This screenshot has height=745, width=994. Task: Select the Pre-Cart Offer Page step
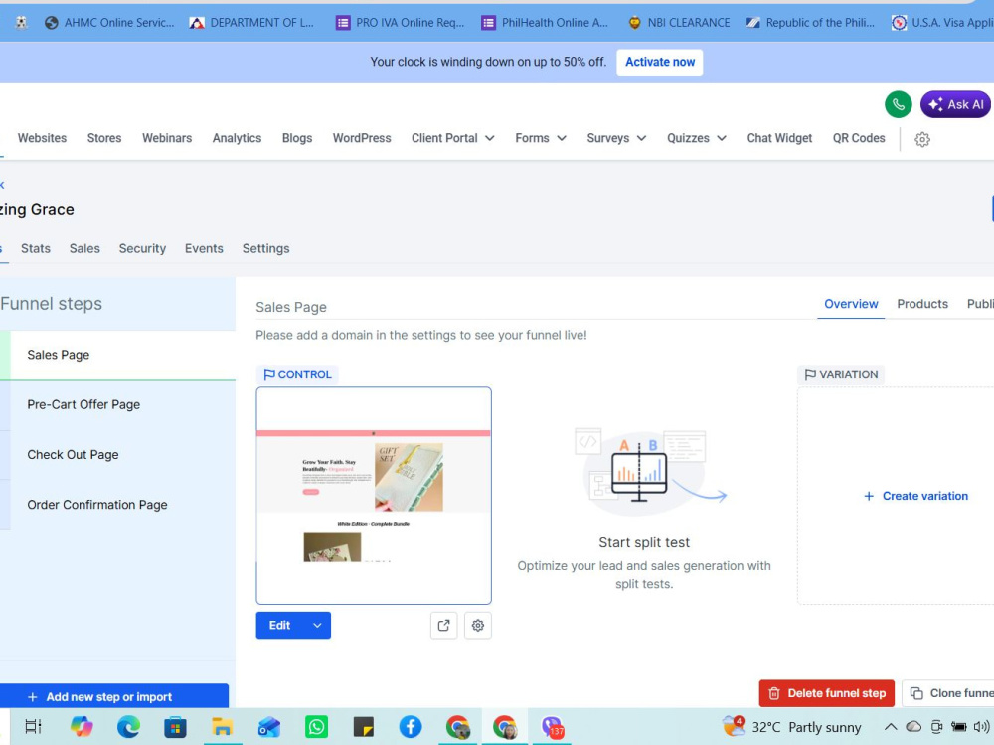coord(118,405)
